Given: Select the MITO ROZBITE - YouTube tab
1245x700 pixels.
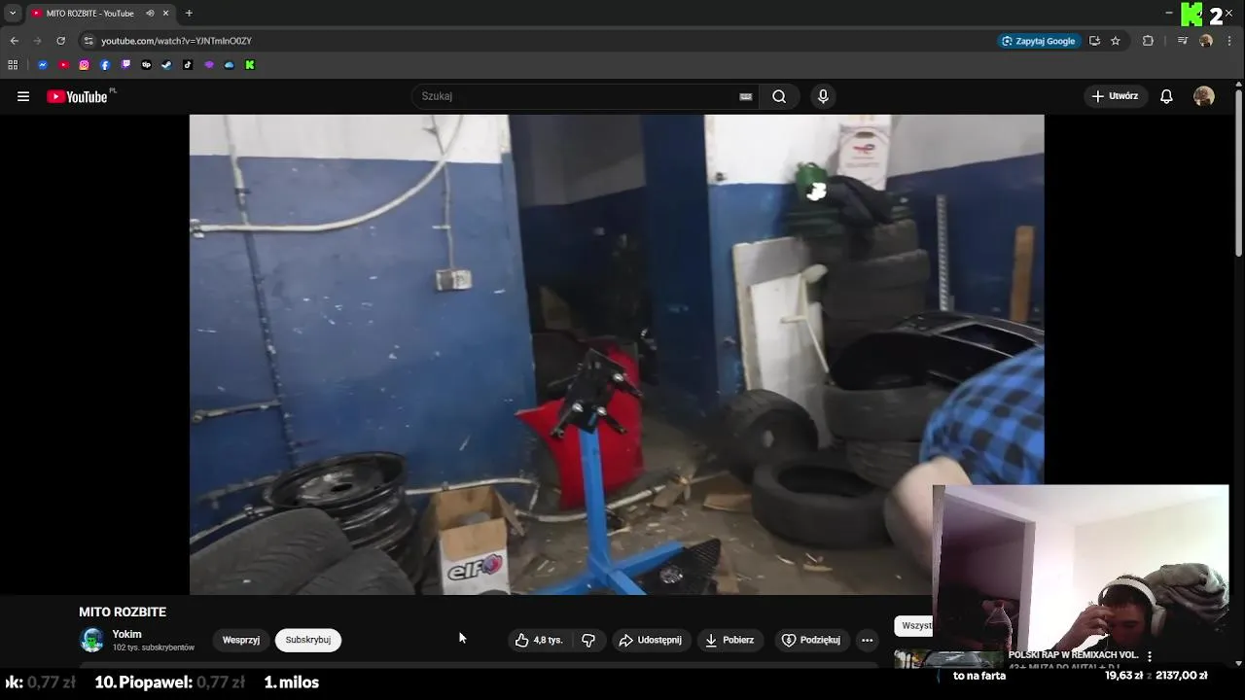Looking at the screenshot, I should coord(89,14).
